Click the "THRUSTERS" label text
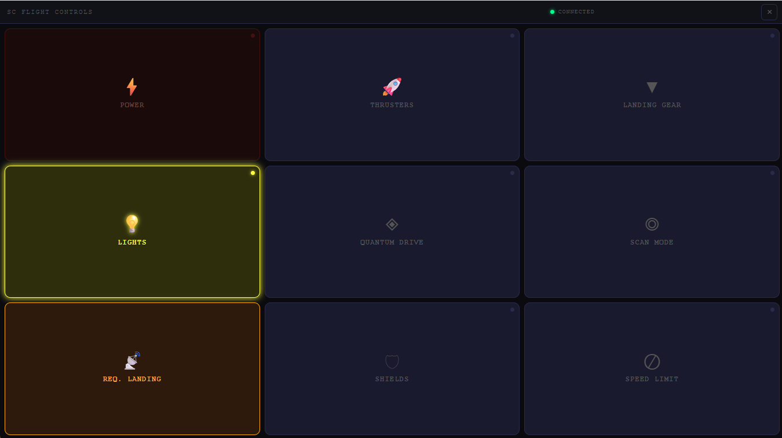The image size is (782, 438). pyautogui.click(x=392, y=105)
